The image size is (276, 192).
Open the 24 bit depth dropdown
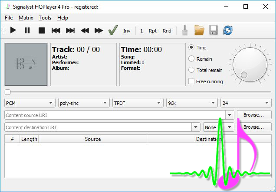pyautogui.click(x=246, y=103)
